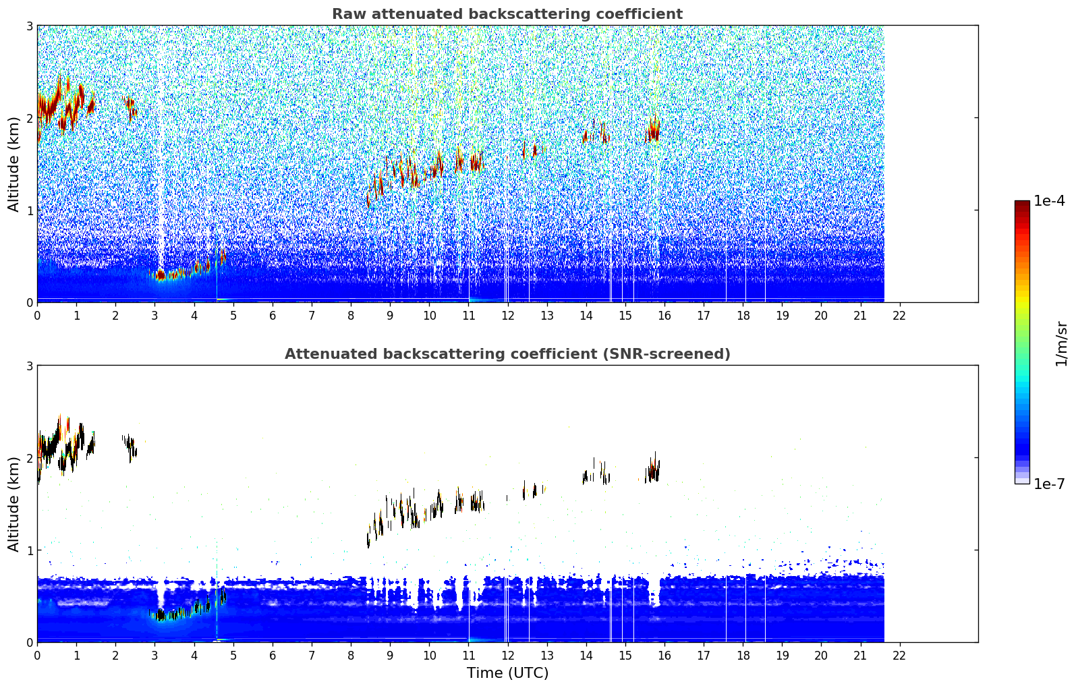
Task: Pick the pale white-blue bottom of the colorbar
Action: click(x=1022, y=480)
